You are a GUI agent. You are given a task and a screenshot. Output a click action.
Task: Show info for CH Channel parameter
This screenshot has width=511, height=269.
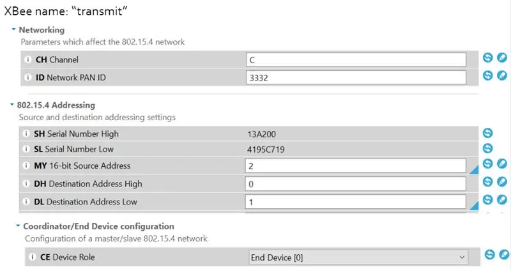pyautogui.click(x=28, y=59)
